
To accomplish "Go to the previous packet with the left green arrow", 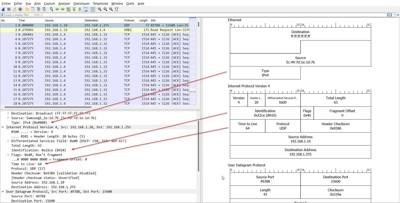I will (57, 9).
